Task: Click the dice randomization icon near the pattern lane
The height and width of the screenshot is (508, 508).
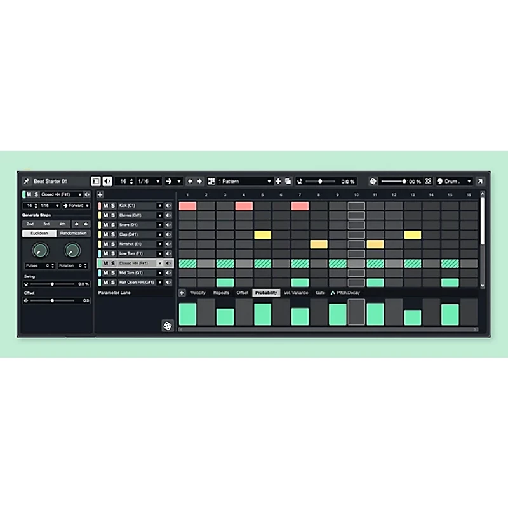Action: click(x=168, y=324)
